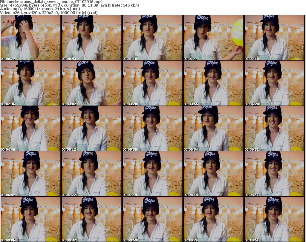Open the last thumbnail at 00:10:51

[275, 219]
